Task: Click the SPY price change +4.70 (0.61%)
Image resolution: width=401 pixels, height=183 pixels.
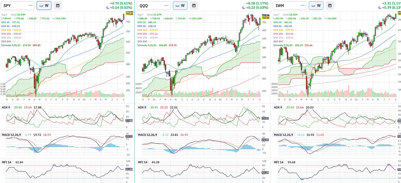Action: [121, 3]
